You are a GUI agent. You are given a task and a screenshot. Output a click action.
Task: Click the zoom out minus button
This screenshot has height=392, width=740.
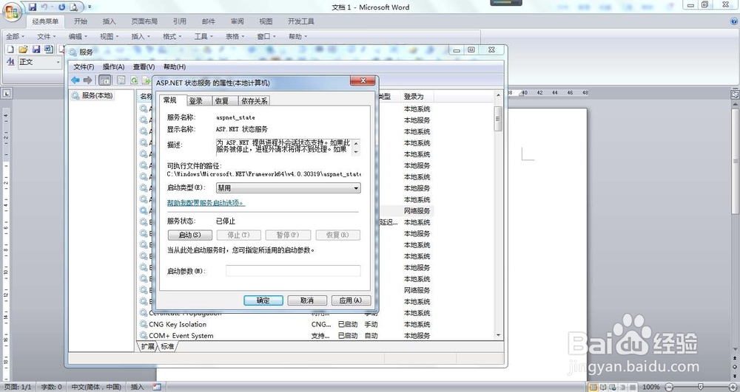669,387
